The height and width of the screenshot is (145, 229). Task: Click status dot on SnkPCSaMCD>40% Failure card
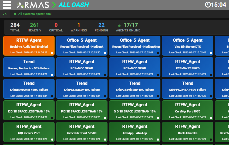[x=105, y=96]
